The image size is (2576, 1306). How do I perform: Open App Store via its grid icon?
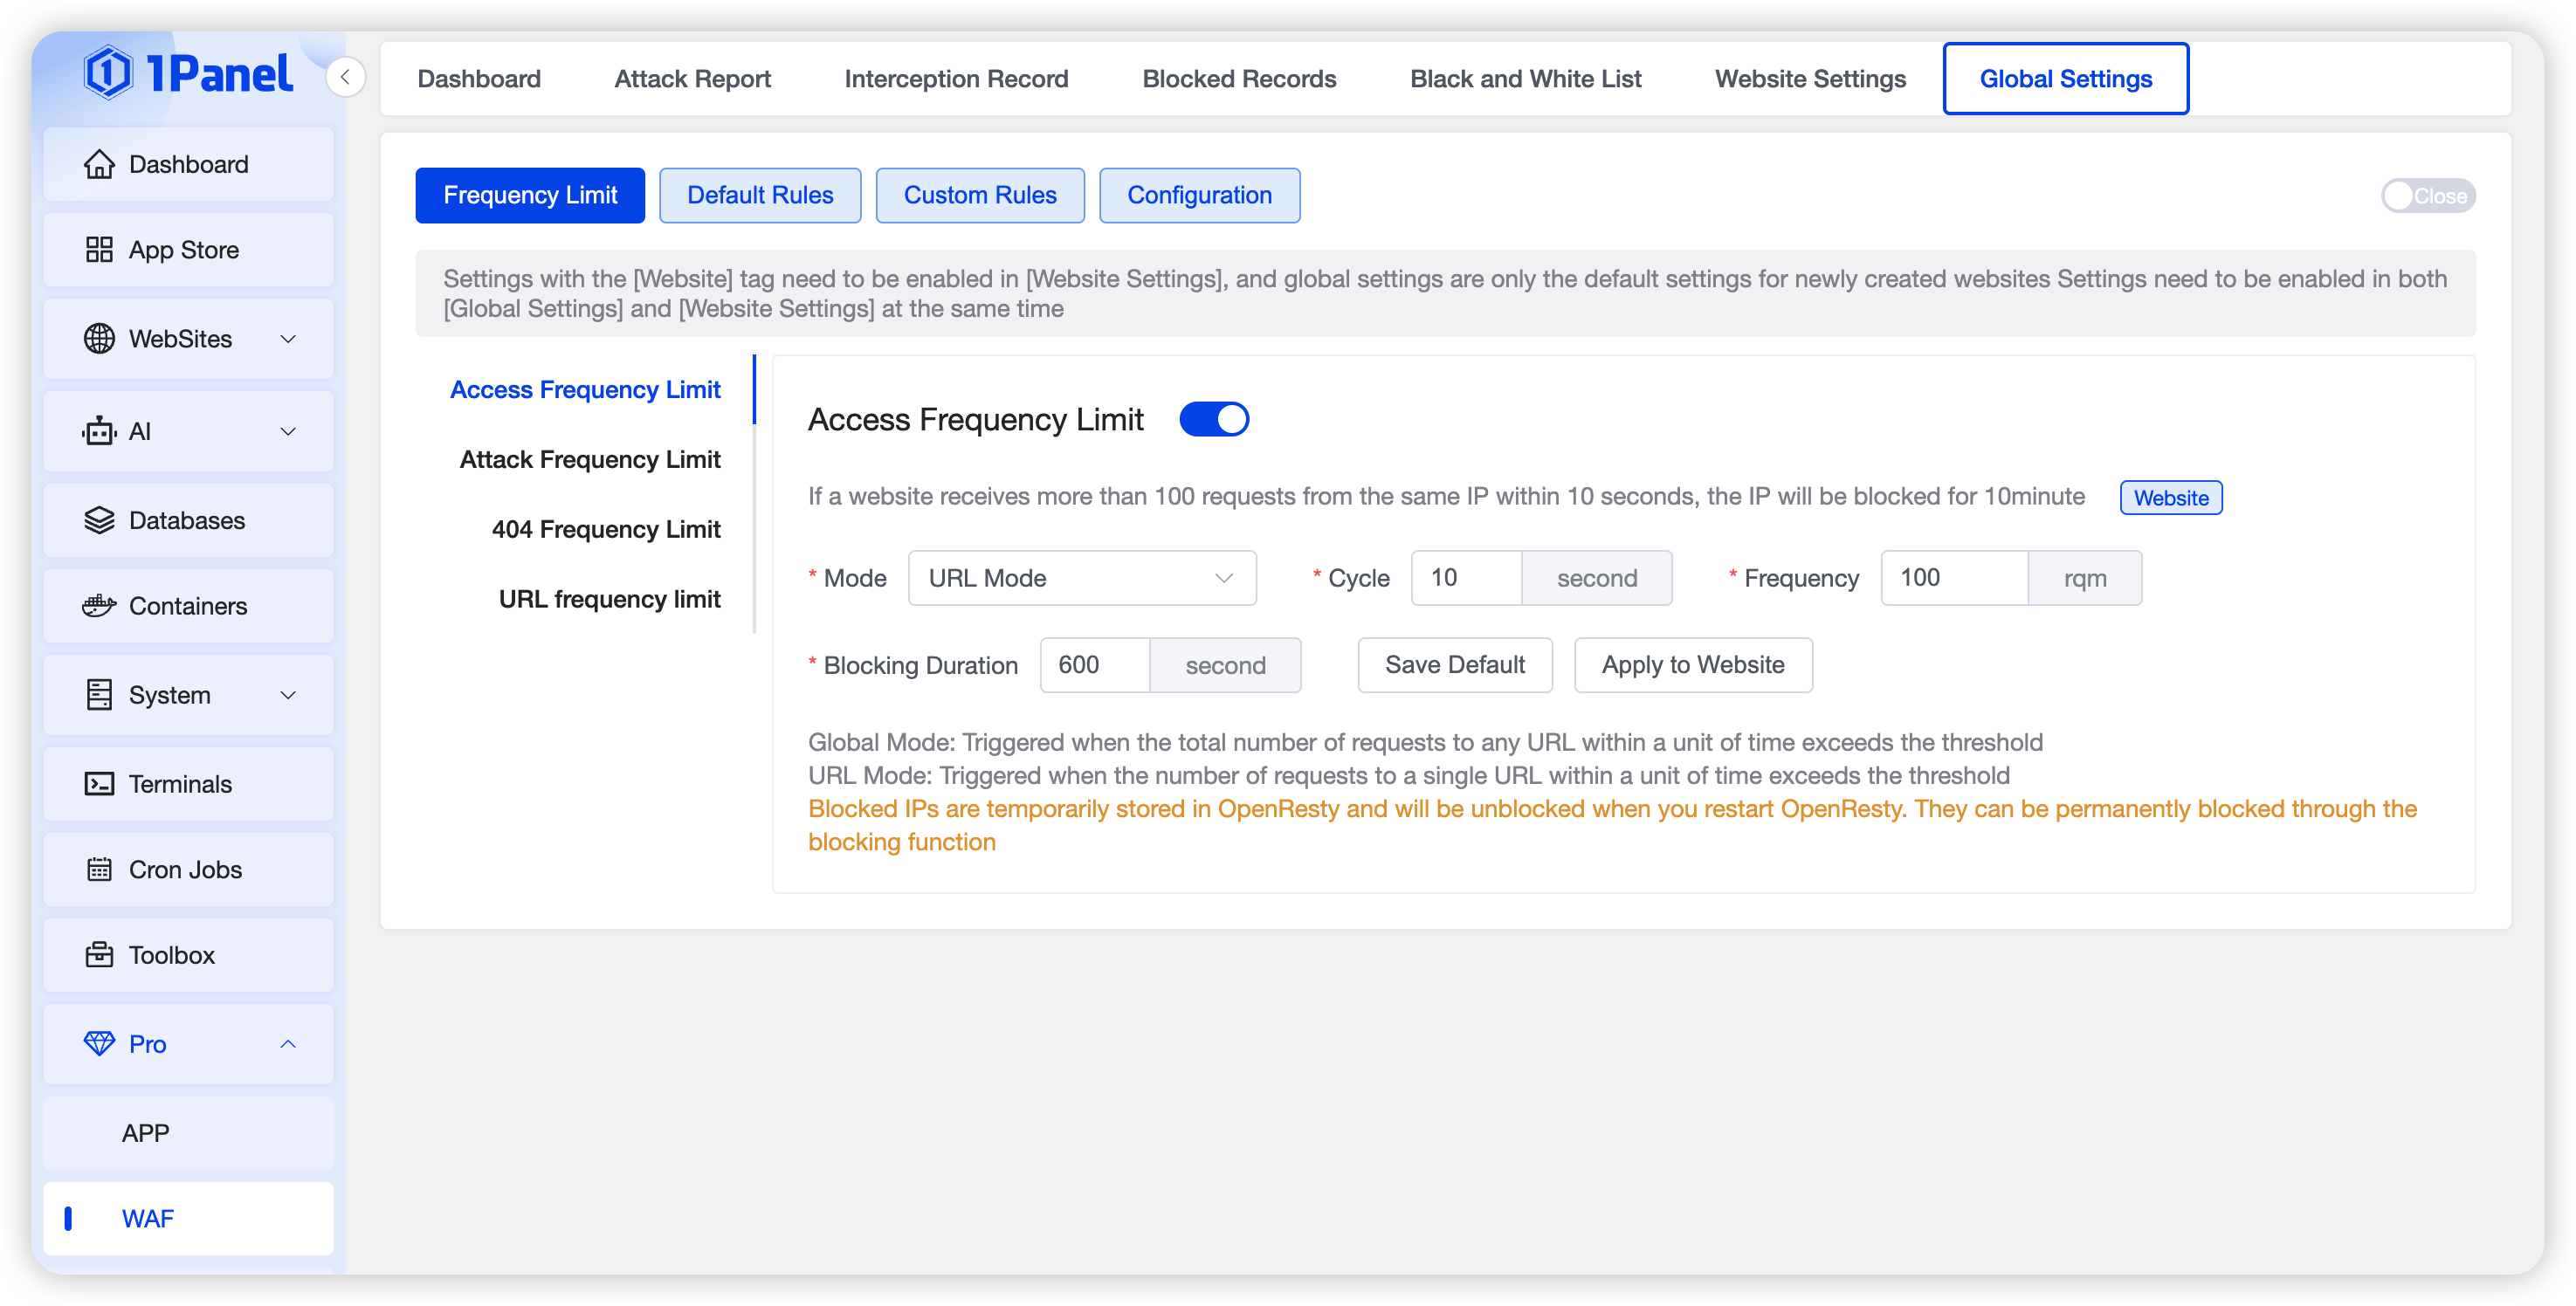point(99,250)
